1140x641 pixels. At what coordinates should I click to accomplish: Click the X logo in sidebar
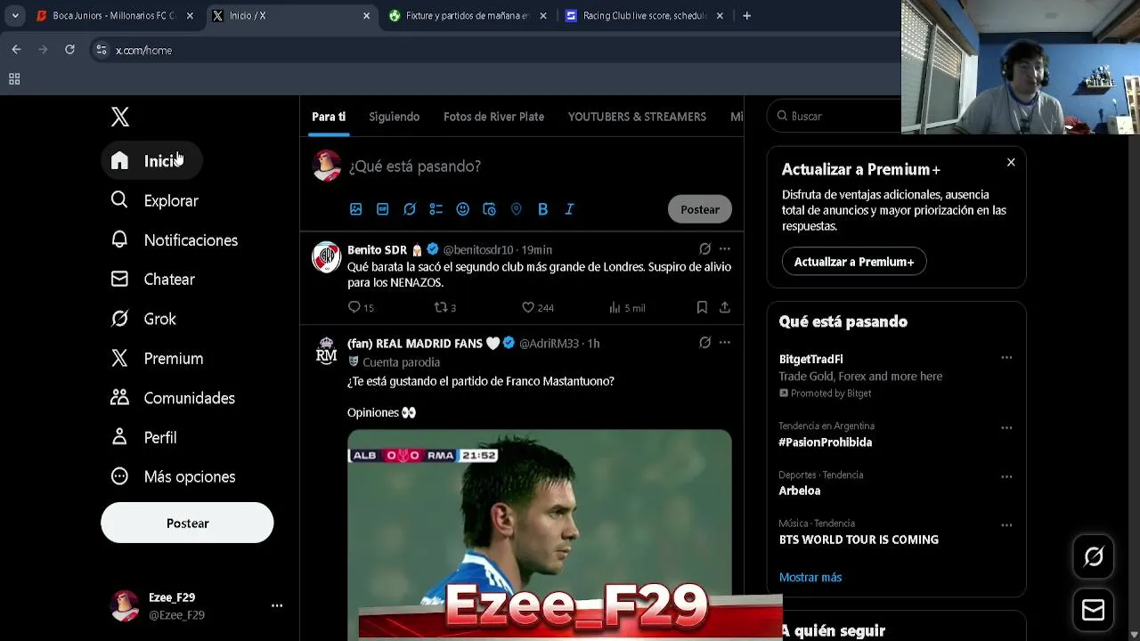[x=120, y=117]
